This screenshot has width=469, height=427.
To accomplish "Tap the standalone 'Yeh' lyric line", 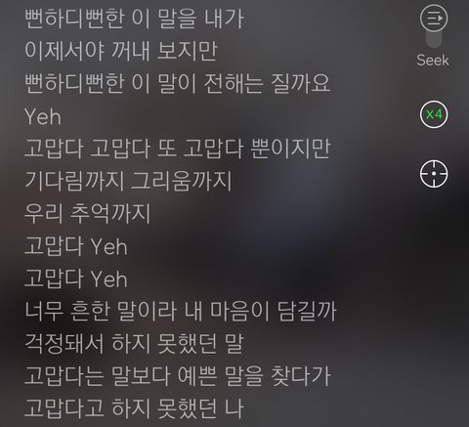I will [43, 116].
